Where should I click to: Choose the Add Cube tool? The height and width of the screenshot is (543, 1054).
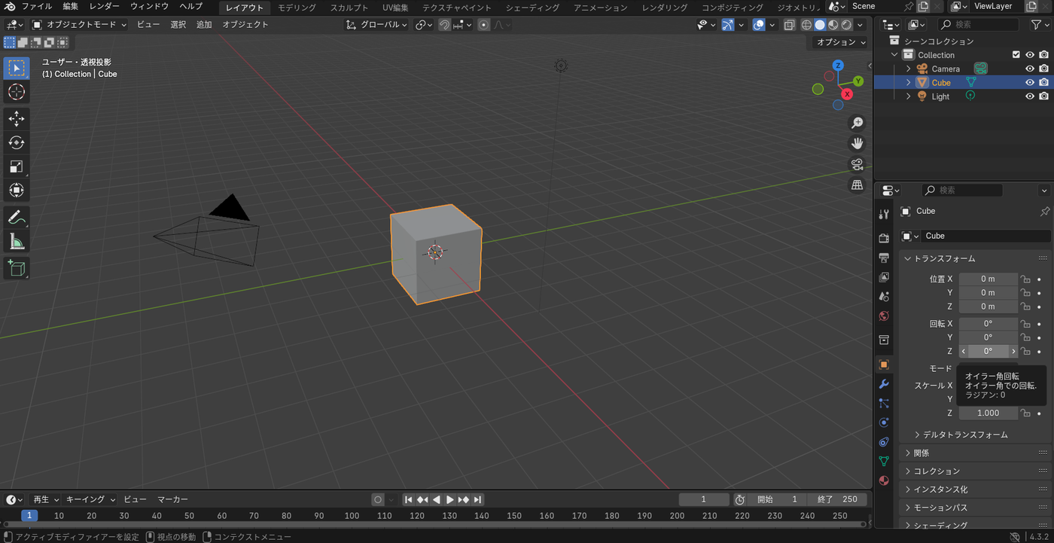click(x=17, y=267)
